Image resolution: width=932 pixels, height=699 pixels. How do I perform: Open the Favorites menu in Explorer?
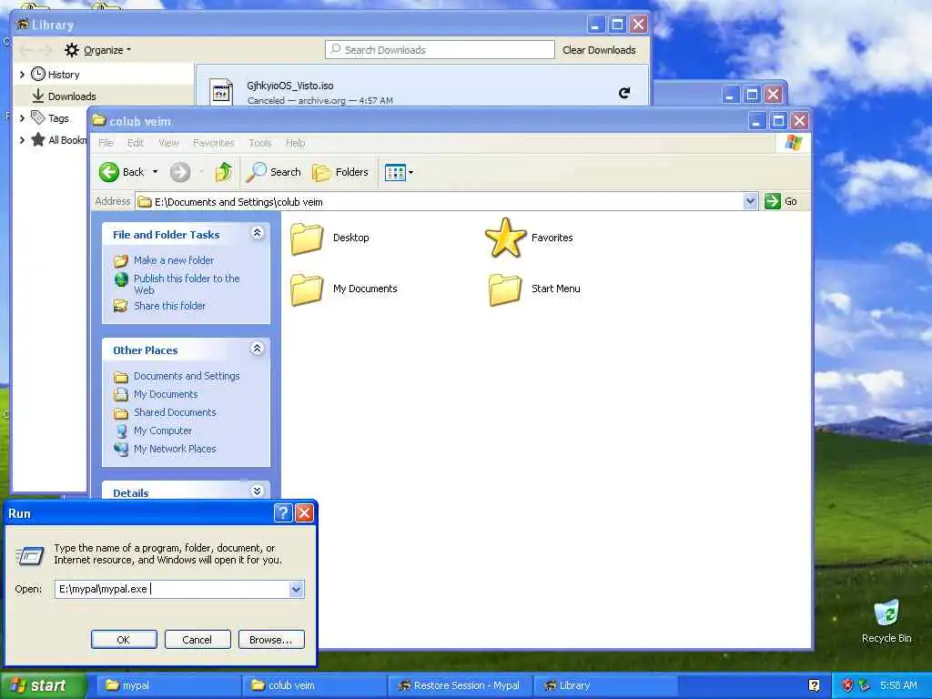[x=213, y=143]
